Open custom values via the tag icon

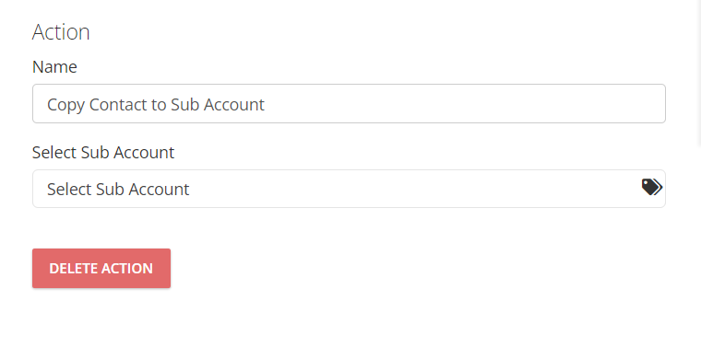point(652,188)
